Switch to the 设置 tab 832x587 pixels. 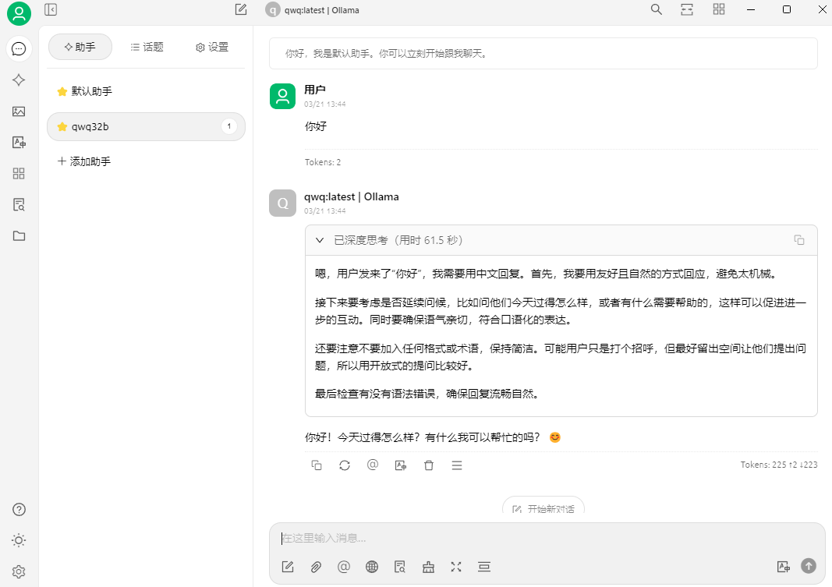tap(212, 47)
